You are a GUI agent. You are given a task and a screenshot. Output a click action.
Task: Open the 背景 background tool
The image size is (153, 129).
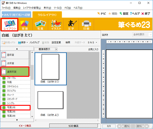(x=25, y=25)
